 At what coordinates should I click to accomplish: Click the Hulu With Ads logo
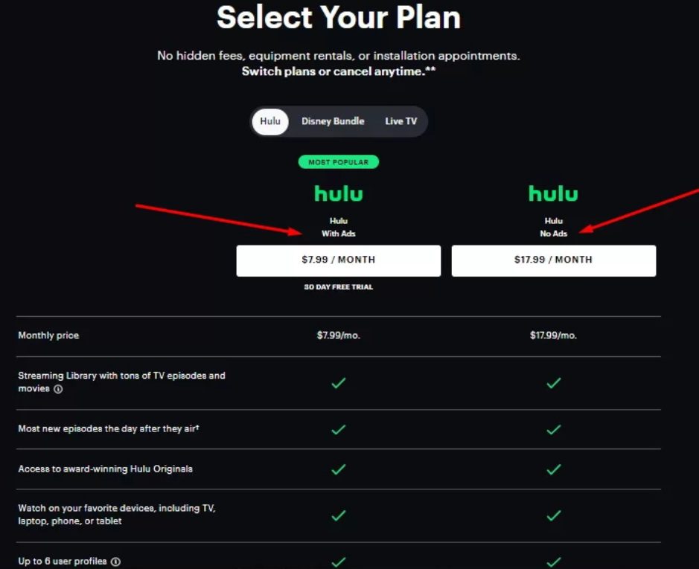pos(339,194)
